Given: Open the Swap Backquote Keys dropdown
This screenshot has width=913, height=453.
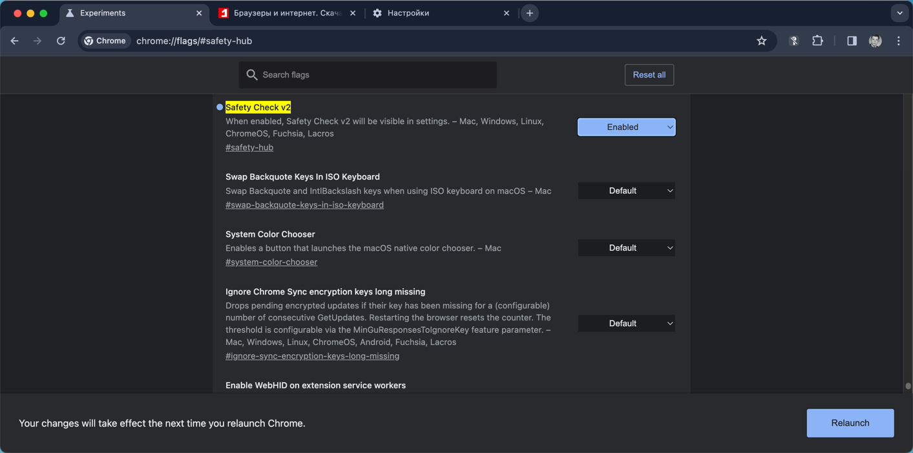Looking at the screenshot, I should point(626,191).
